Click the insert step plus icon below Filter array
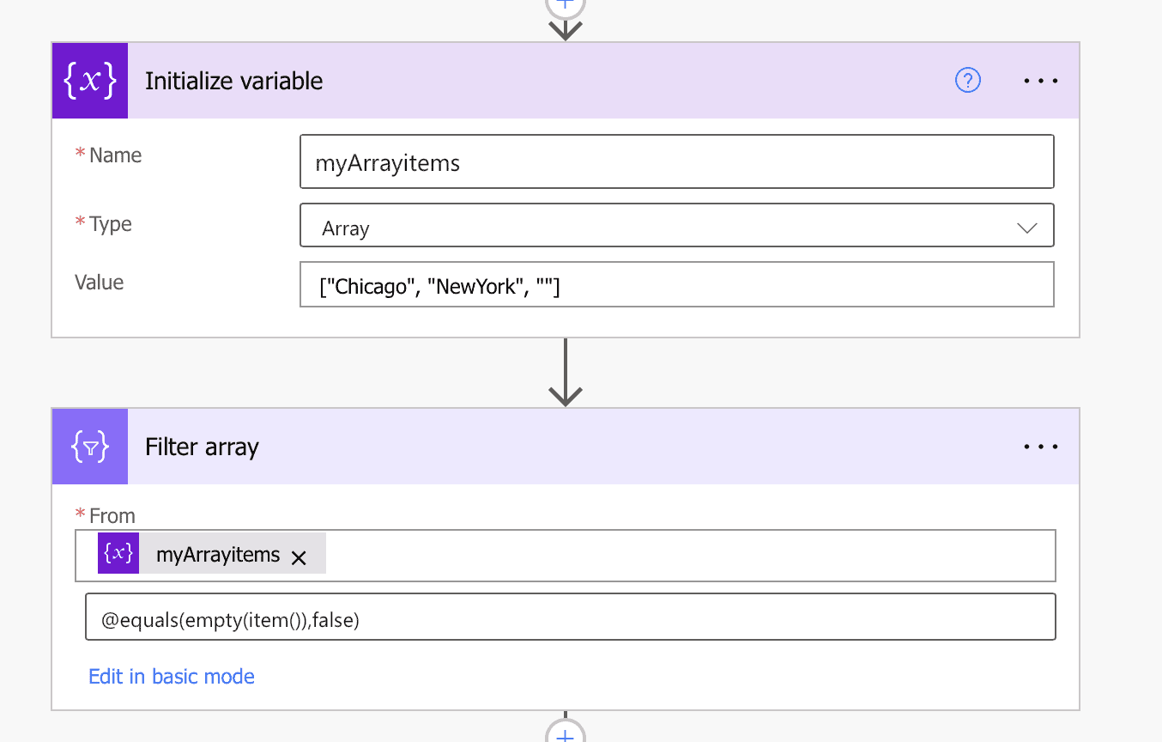 point(565,735)
